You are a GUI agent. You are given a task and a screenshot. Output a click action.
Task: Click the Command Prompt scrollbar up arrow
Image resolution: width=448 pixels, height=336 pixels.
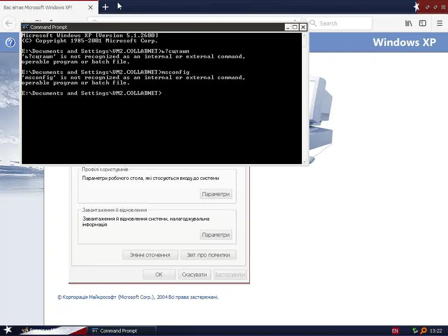[x=304, y=35]
